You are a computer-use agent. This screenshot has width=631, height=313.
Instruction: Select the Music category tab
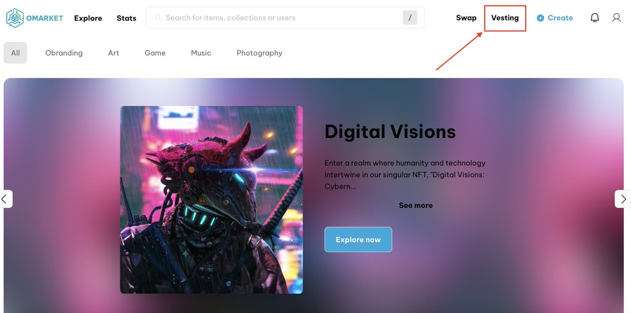201,53
